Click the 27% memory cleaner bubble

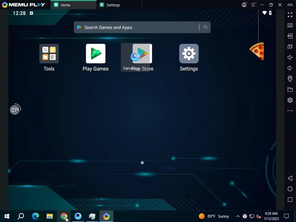(x=15, y=110)
